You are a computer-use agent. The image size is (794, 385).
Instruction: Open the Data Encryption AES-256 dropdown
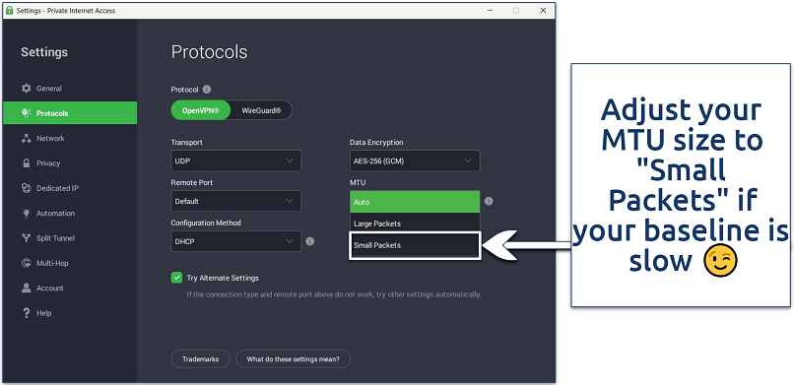tap(415, 160)
